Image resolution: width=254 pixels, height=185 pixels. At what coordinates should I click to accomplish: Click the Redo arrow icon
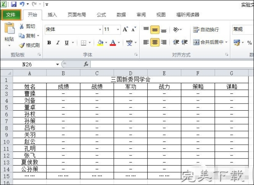click(x=34, y=4)
